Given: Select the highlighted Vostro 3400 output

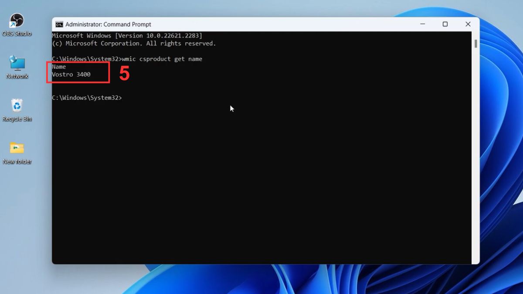Looking at the screenshot, I should tap(71, 74).
